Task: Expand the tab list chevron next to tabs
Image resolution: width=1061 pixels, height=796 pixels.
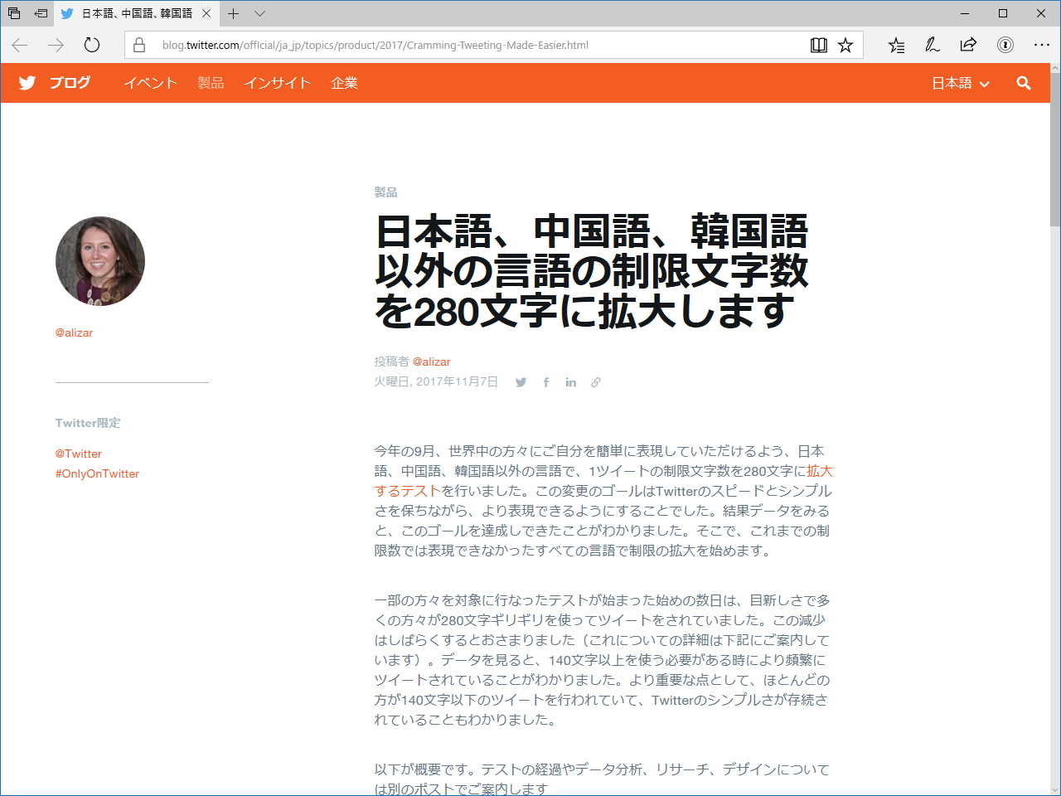Action: 260,13
